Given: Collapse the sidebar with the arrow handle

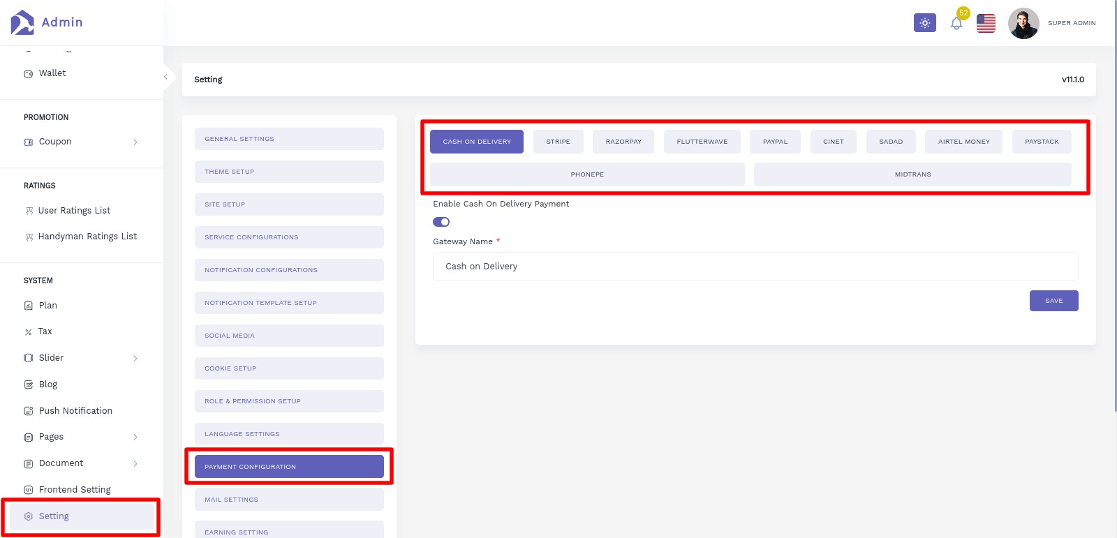Looking at the screenshot, I should (x=165, y=77).
